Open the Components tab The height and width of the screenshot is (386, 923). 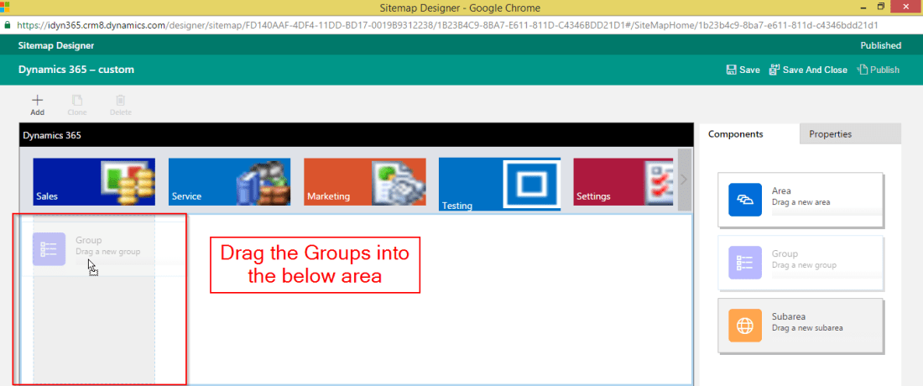coord(735,134)
